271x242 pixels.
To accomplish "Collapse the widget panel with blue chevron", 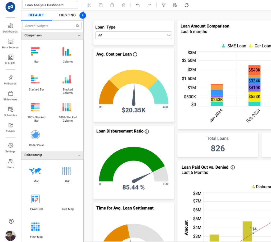I will click(83, 15).
